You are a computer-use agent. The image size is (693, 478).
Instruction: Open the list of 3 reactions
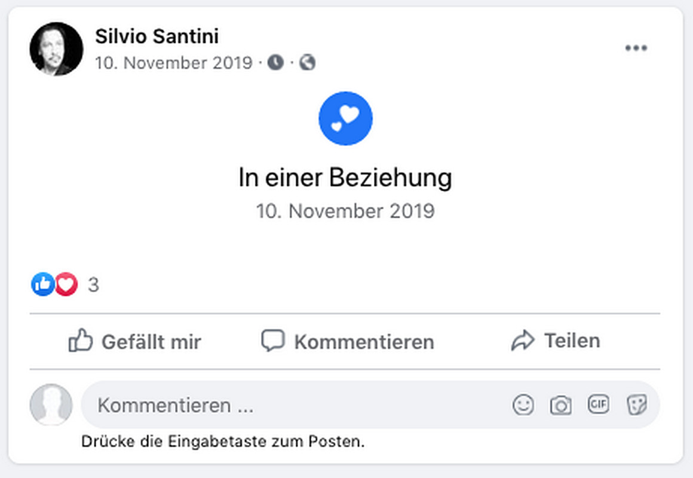[93, 285]
